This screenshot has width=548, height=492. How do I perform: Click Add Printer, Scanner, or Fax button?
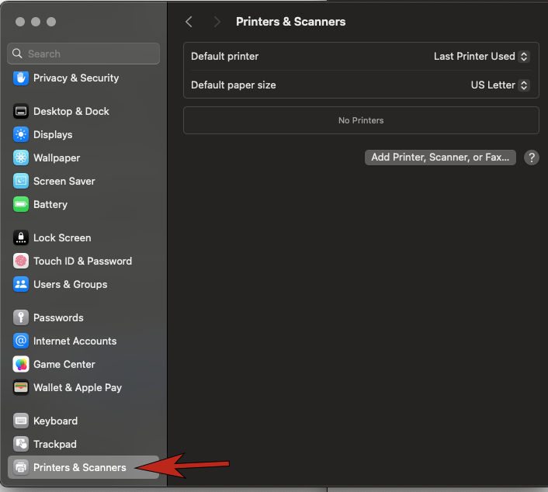pyautogui.click(x=440, y=158)
